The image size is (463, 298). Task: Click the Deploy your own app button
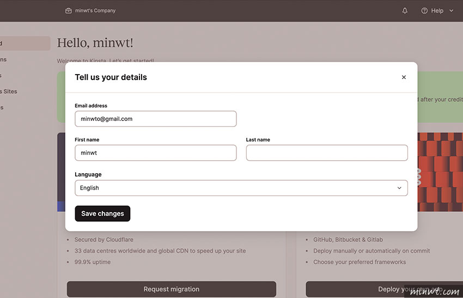[384, 289]
